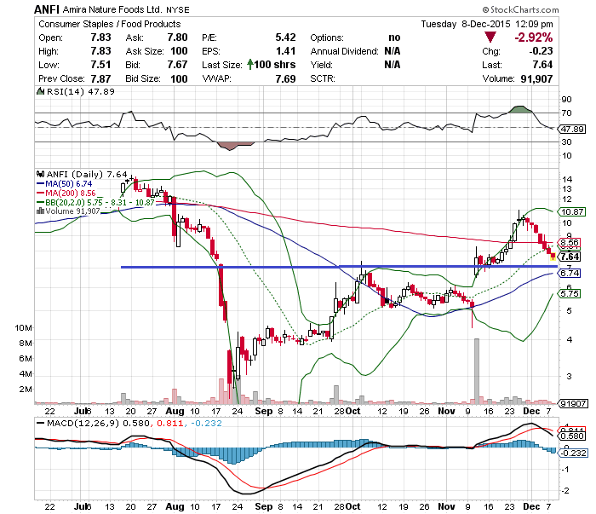Click the green up arrow by Last Size
596x514 pixels.
pos(249,64)
